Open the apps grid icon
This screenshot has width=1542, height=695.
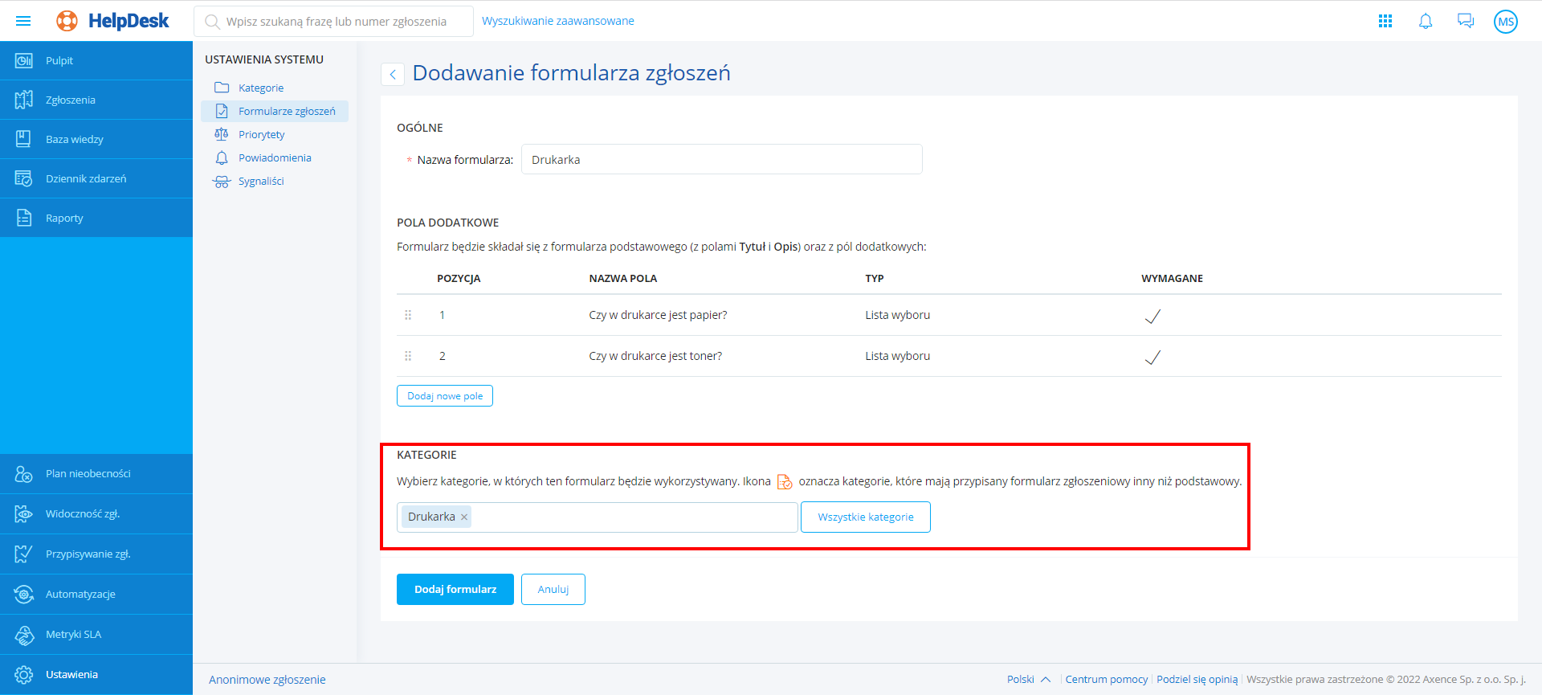[x=1385, y=21]
